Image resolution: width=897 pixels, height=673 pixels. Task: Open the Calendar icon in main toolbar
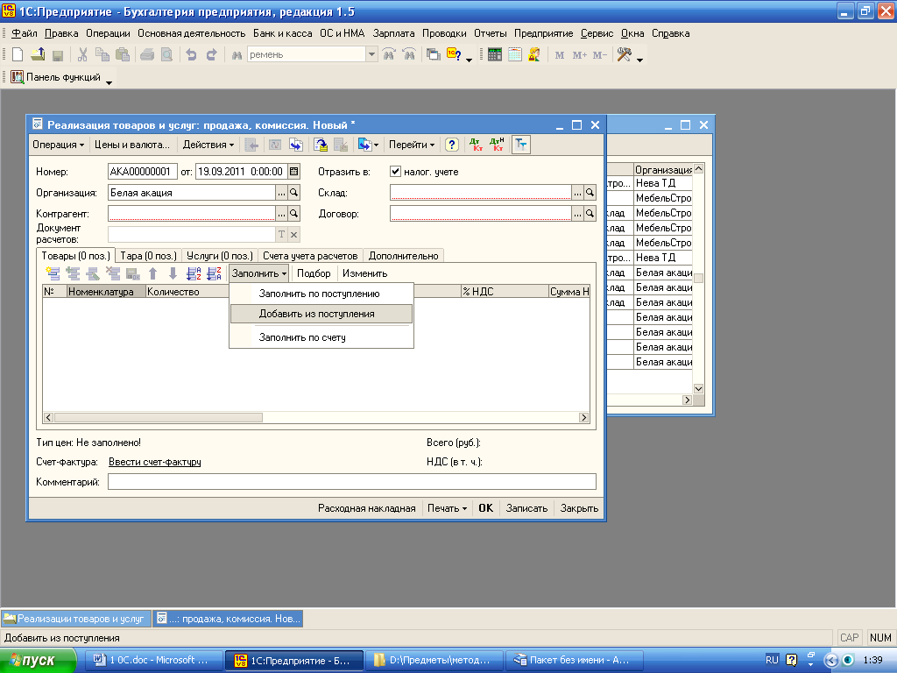(x=515, y=55)
